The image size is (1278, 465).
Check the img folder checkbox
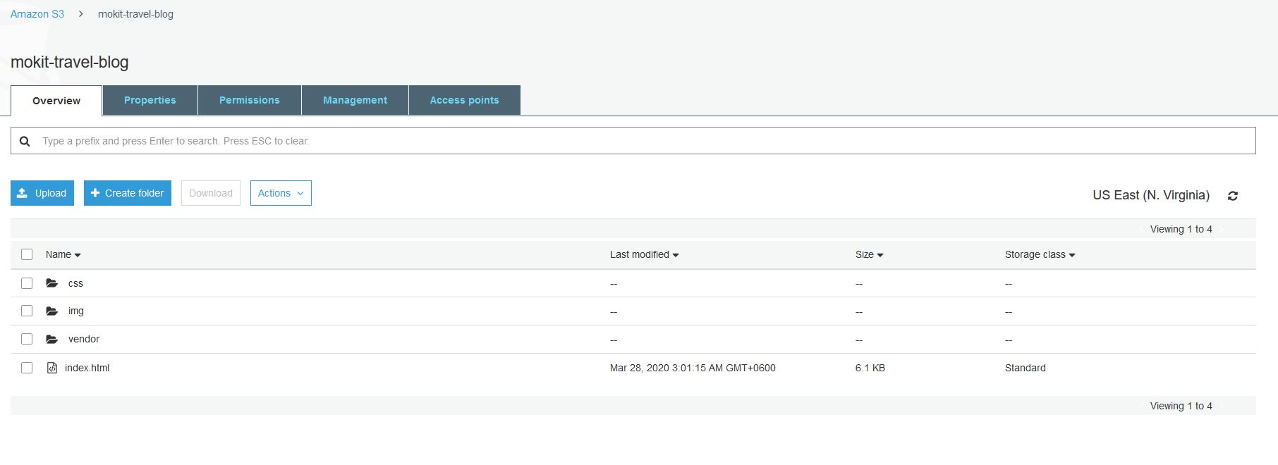27,311
